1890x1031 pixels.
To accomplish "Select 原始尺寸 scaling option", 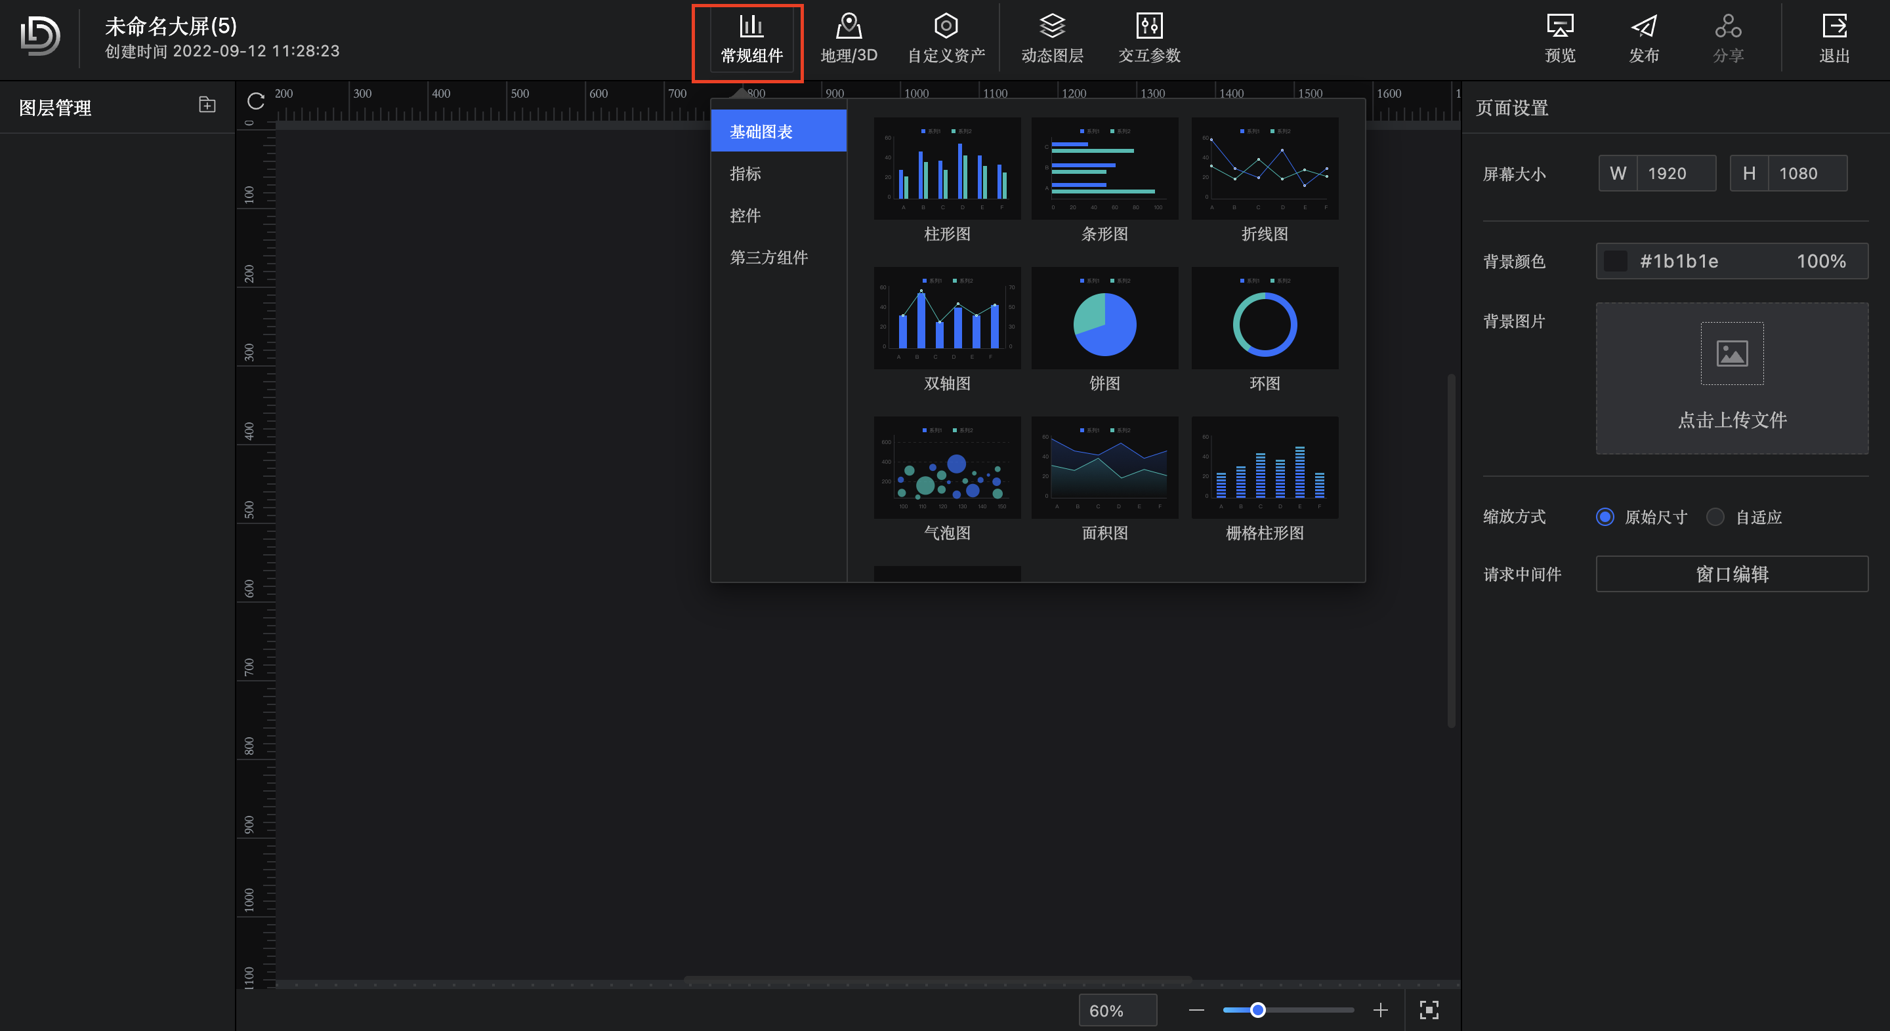I will coord(1605,517).
